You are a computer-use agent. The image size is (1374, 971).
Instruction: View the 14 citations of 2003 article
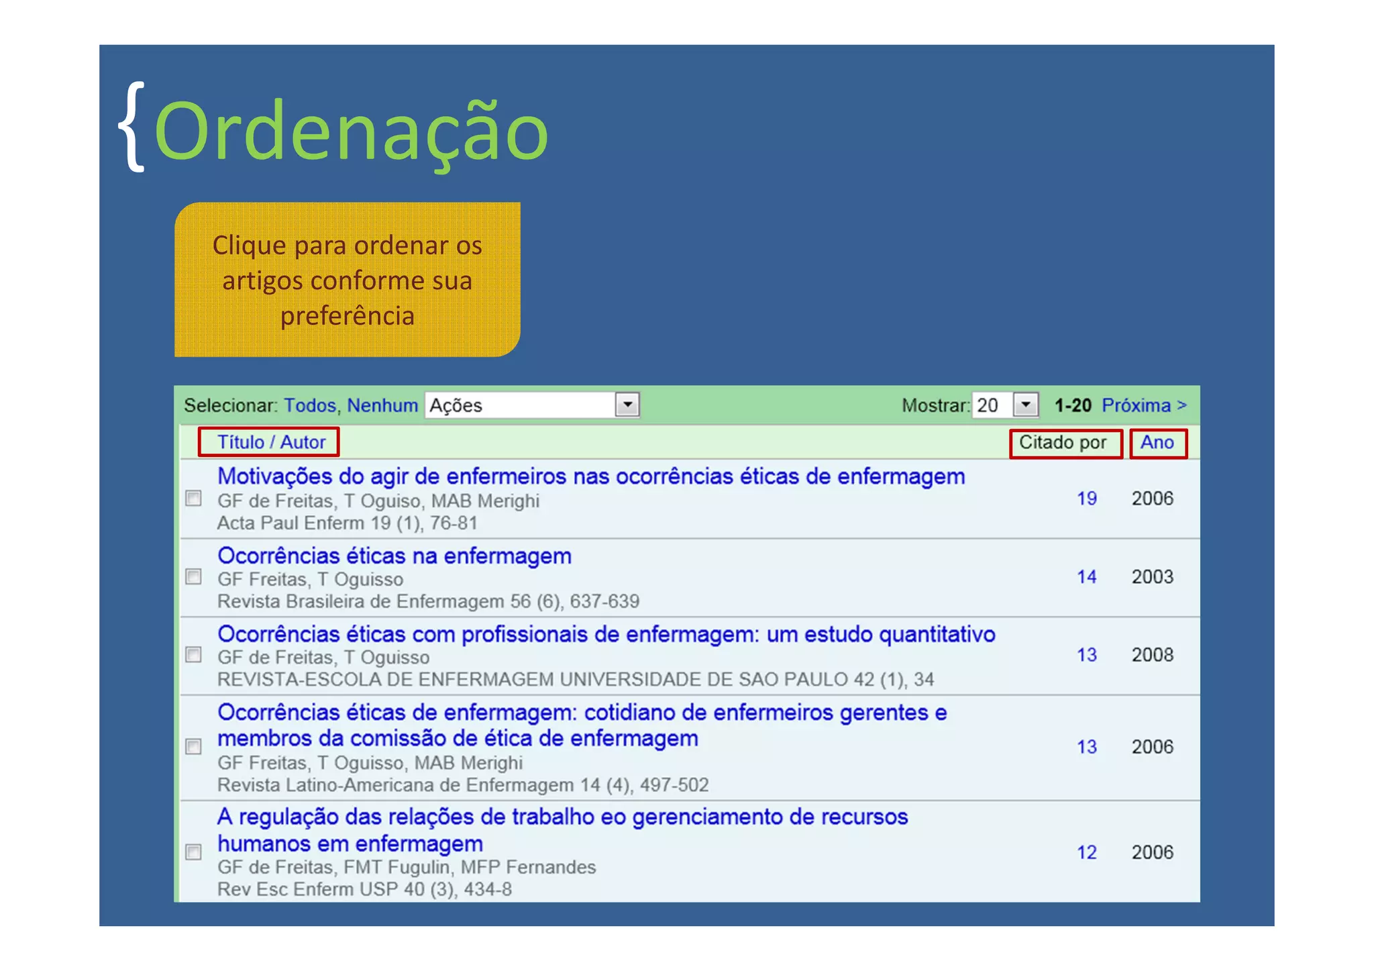click(x=1087, y=577)
